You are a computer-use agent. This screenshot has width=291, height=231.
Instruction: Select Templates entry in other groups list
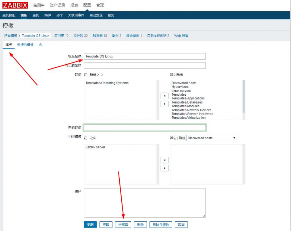pos(179,94)
